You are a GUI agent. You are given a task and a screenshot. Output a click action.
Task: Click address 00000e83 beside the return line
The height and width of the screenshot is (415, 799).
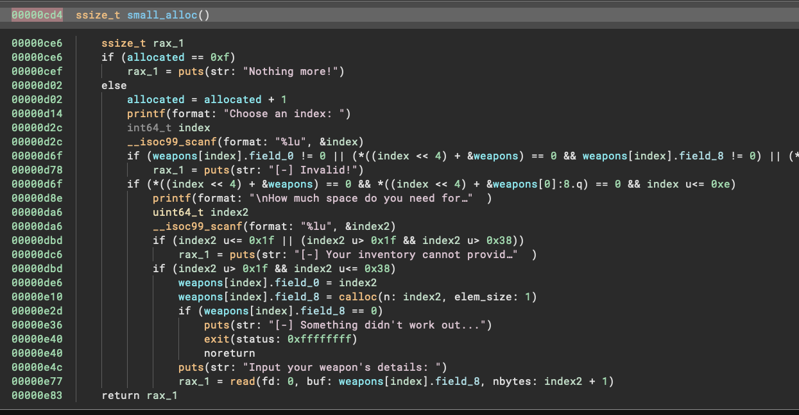[37, 395]
